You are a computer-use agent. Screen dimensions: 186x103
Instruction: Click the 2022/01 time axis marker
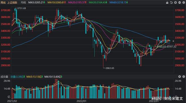(x=81, y=101)
